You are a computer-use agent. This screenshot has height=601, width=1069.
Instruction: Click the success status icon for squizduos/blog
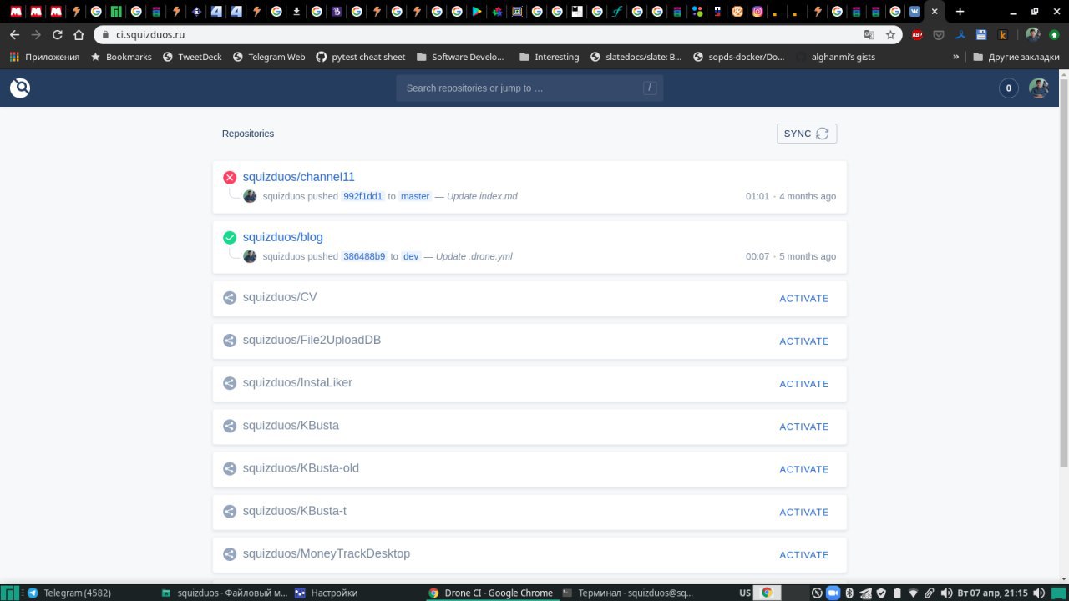(230, 237)
